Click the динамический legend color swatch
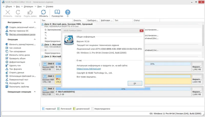This screenshot has height=117, width=205. click(74, 109)
